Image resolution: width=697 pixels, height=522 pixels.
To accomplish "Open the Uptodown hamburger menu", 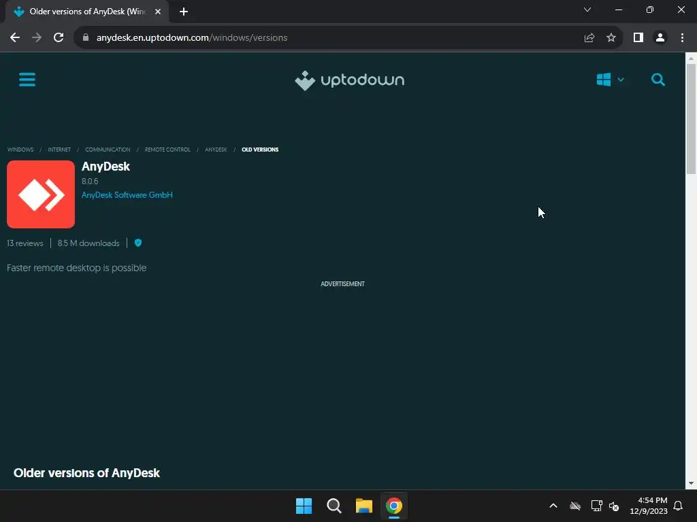I will [x=27, y=80].
